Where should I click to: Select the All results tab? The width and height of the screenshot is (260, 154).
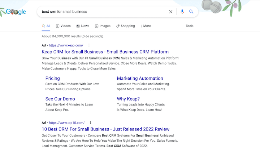click(x=46, y=26)
